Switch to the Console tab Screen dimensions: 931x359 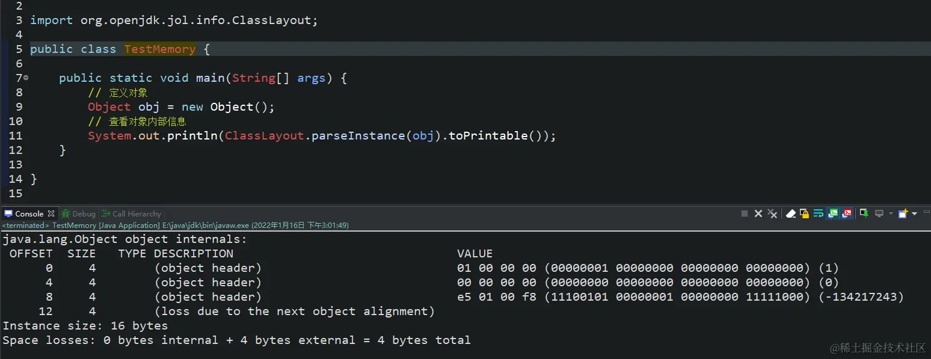(x=29, y=213)
